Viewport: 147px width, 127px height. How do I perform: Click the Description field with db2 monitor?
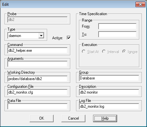(x=109, y=92)
